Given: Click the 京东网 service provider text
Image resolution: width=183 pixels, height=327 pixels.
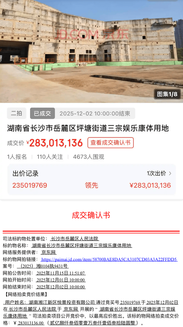Looking at the screenshot, I should point(46,252).
